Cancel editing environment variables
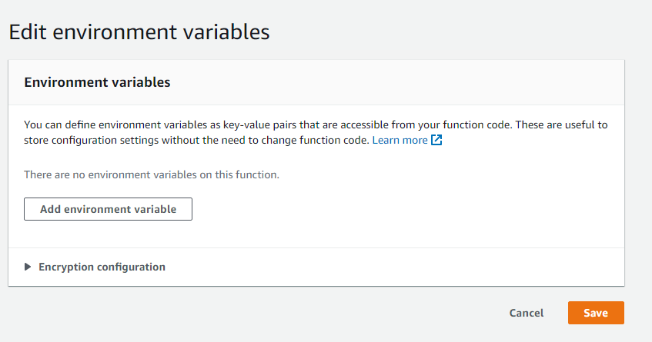Screen dimensions: 652x342 point(527,313)
